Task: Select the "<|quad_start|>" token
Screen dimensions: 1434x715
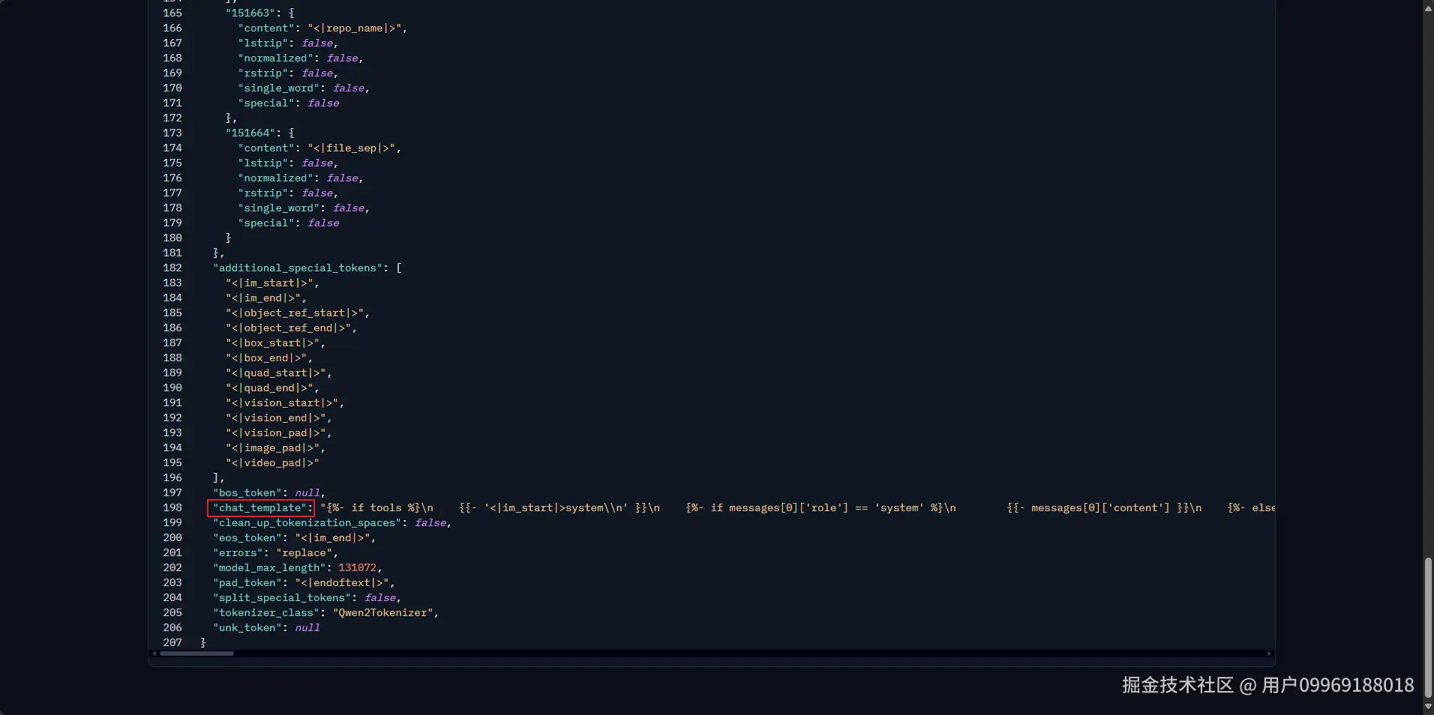Action: [x=275, y=373]
